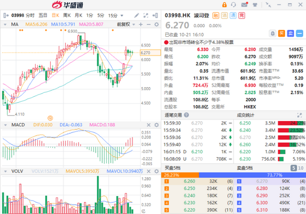Image resolution: width=306 pixels, height=214 pixels.
Task: Zoom out chart with minus icon
Action: (x=149, y=24)
